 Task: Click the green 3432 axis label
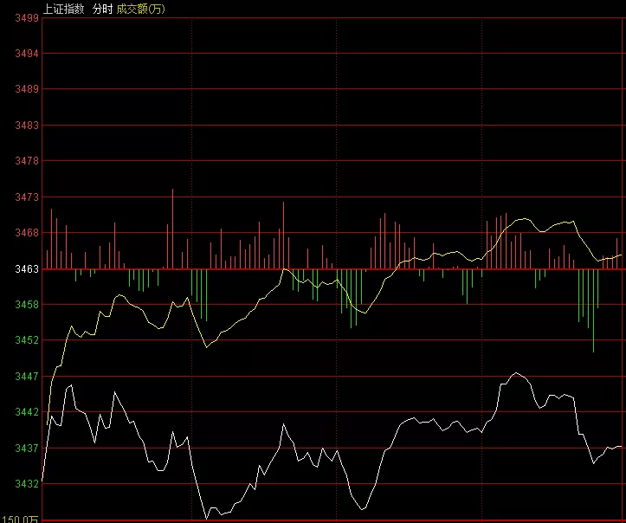pos(27,484)
